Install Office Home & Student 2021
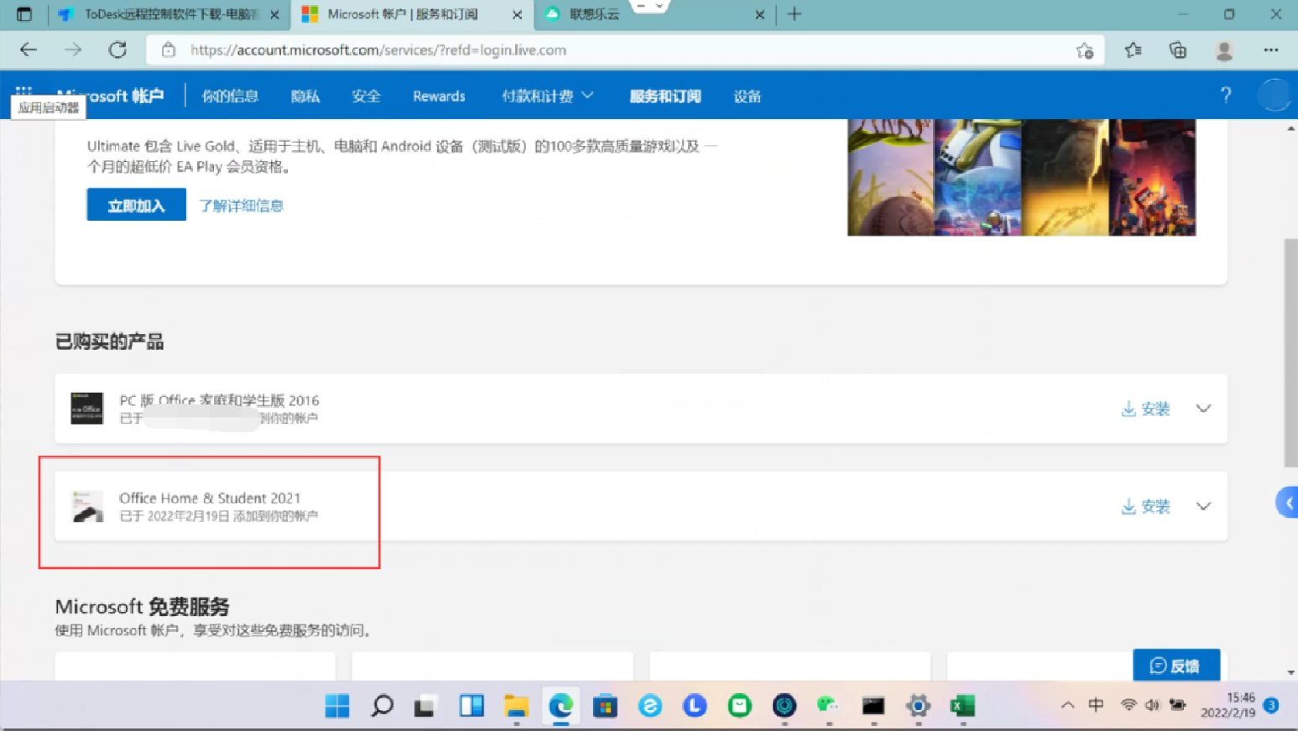1298x731 pixels. 1145,506
